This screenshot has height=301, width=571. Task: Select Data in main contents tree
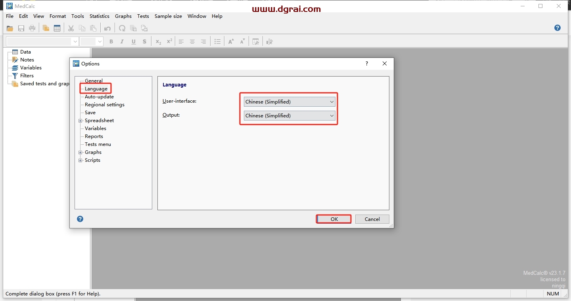pyautogui.click(x=25, y=52)
